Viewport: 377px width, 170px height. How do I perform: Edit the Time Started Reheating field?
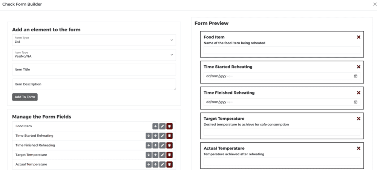[162, 136]
